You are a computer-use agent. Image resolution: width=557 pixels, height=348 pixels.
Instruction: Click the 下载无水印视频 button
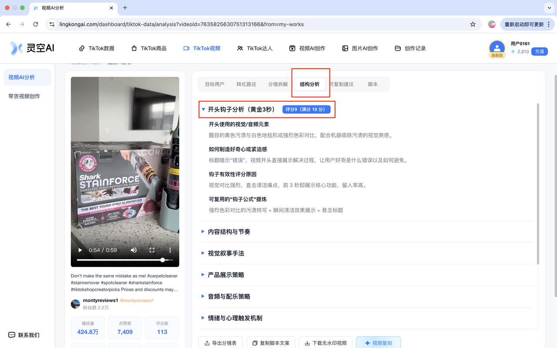point(325,343)
